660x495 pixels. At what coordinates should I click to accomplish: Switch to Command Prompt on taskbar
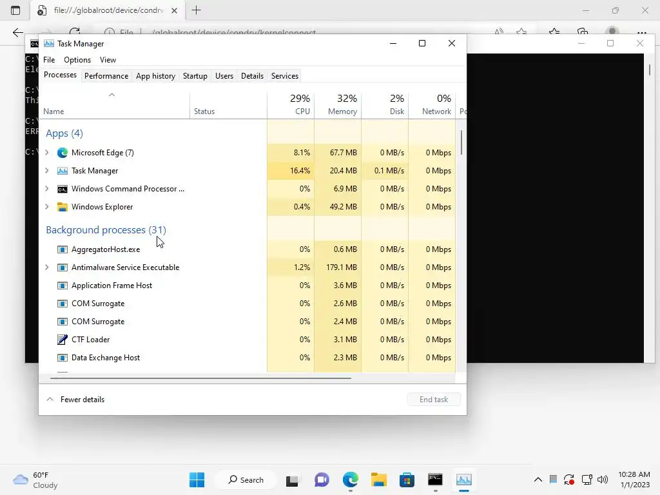[435, 480]
